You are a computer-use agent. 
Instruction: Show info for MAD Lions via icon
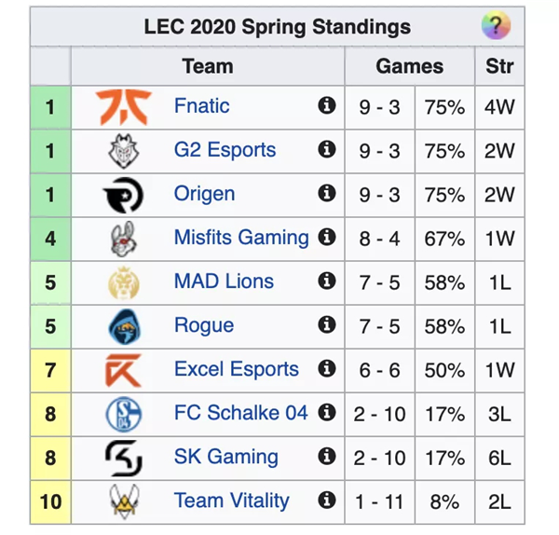[x=327, y=281]
